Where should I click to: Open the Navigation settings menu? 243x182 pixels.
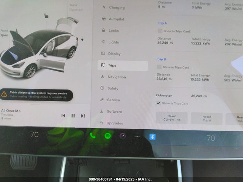coord(113,77)
